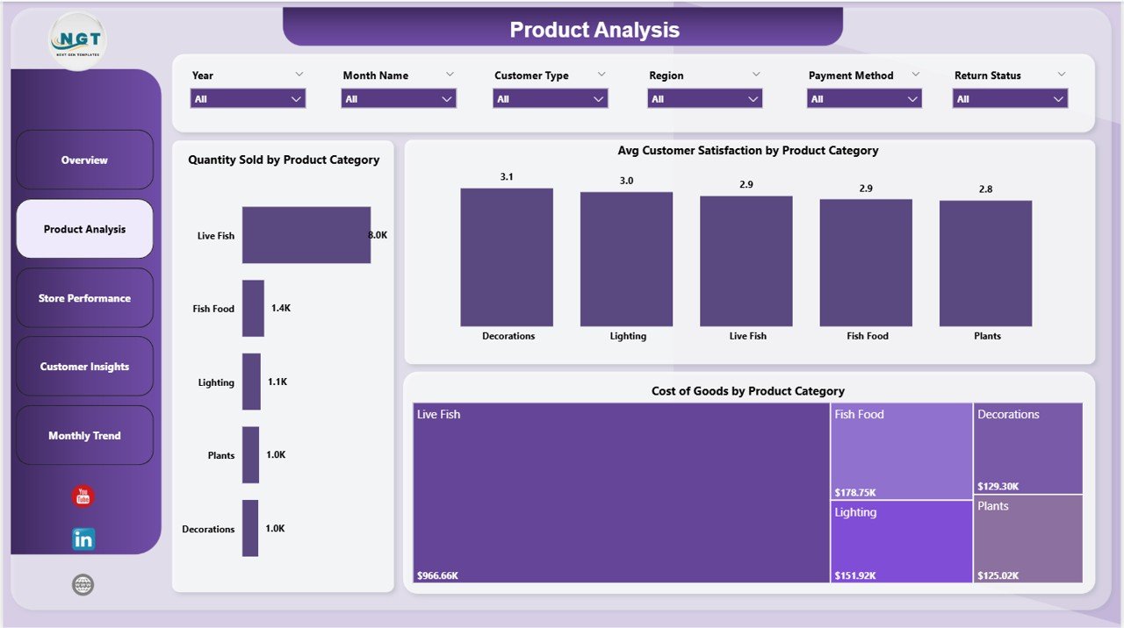This screenshot has width=1124, height=628.
Task: Click the LinkedIn icon in the sidebar
Action: point(83,539)
